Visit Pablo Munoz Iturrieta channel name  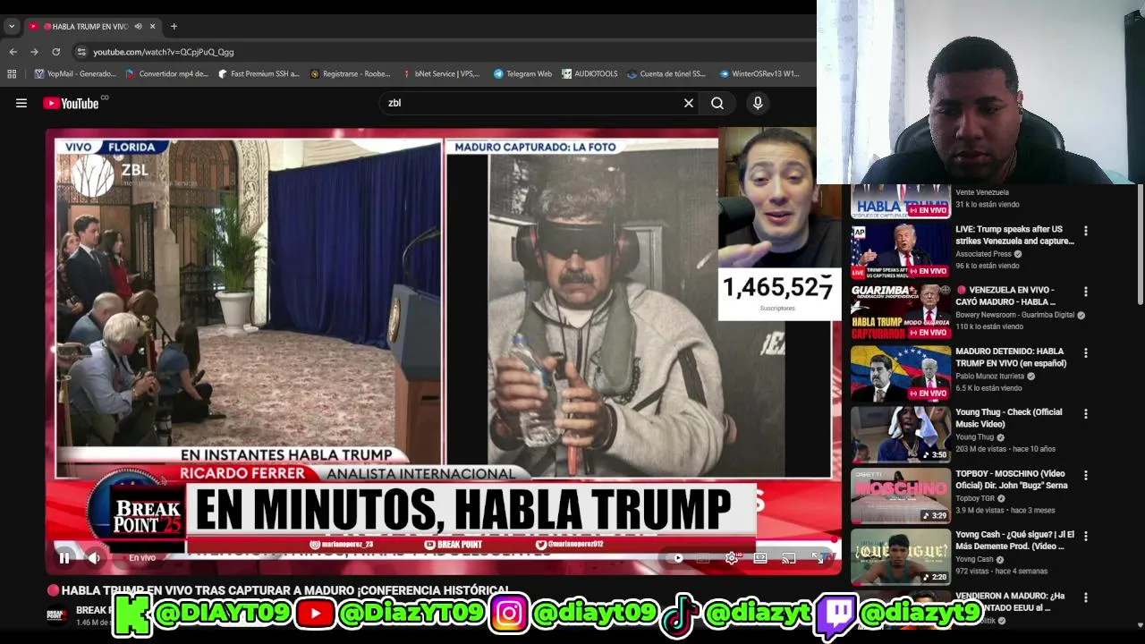pyautogui.click(x=991, y=377)
